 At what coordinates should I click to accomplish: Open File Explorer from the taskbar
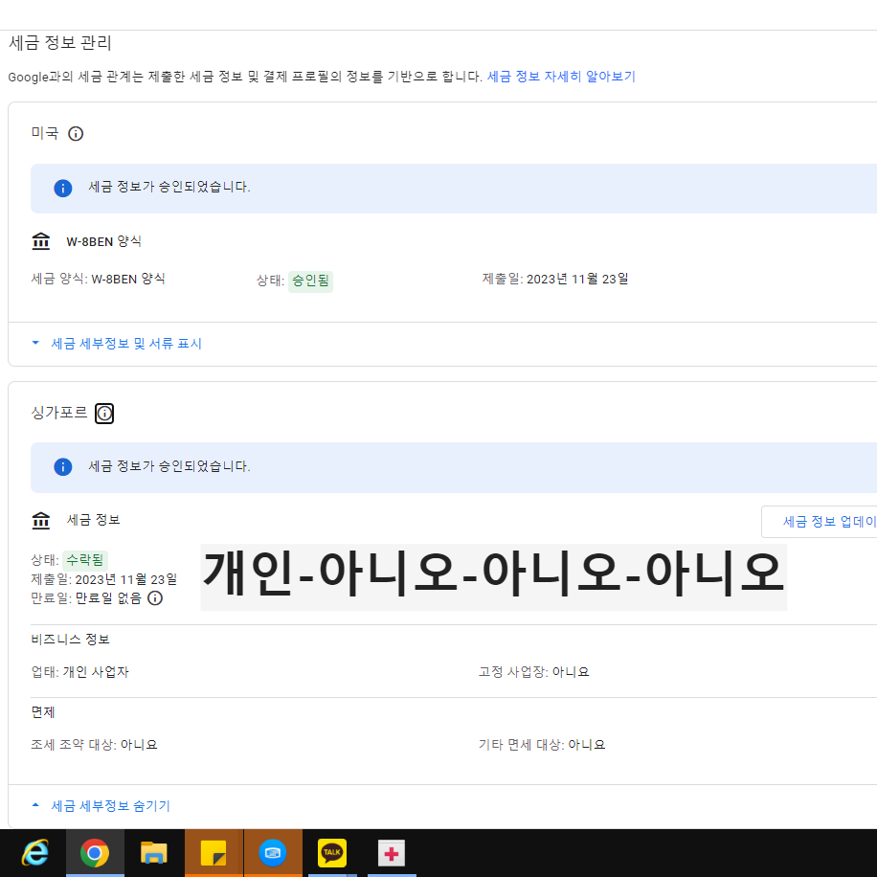pos(154,853)
